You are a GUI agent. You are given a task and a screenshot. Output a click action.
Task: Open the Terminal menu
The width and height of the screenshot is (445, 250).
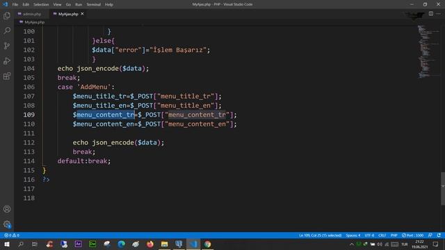[x=93, y=4]
